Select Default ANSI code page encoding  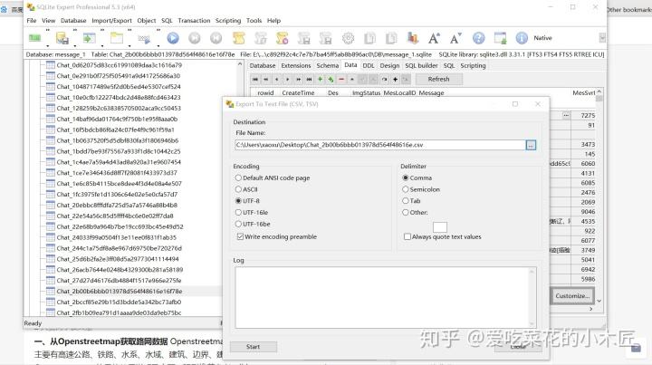pyautogui.click(x=273, y=178)
